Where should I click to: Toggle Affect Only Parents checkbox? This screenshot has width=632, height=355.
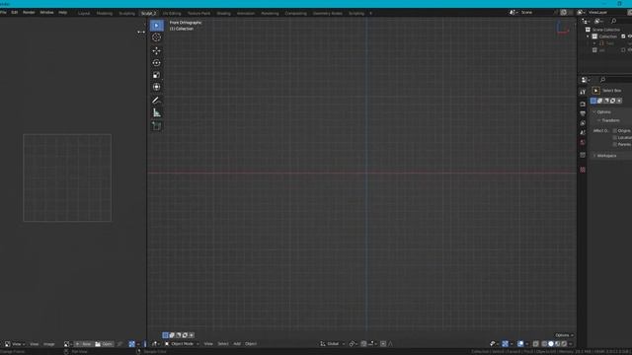(x=614, y=145)
